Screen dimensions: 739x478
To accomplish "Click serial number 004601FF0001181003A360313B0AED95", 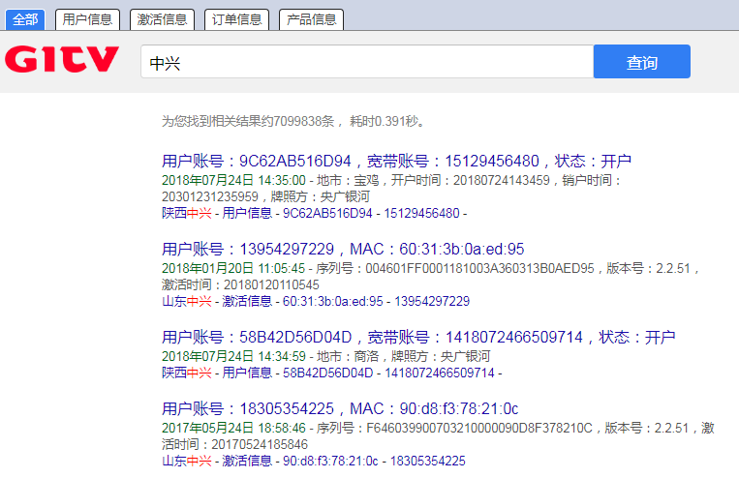I will click(x=479, y=268).
